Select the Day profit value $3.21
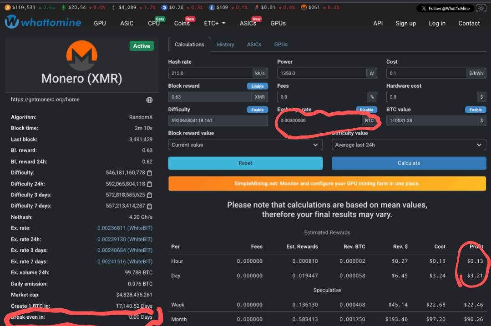Screen dimensions: 491x326 coord(475,276)
